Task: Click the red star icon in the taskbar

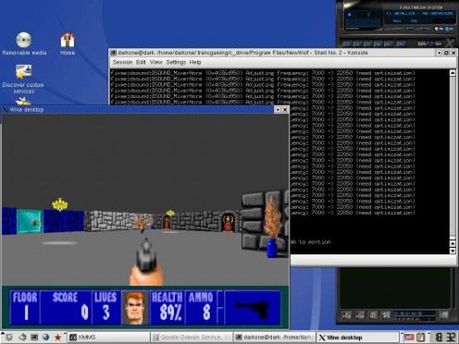Action: pyautogui.click(x=57, y=338)
